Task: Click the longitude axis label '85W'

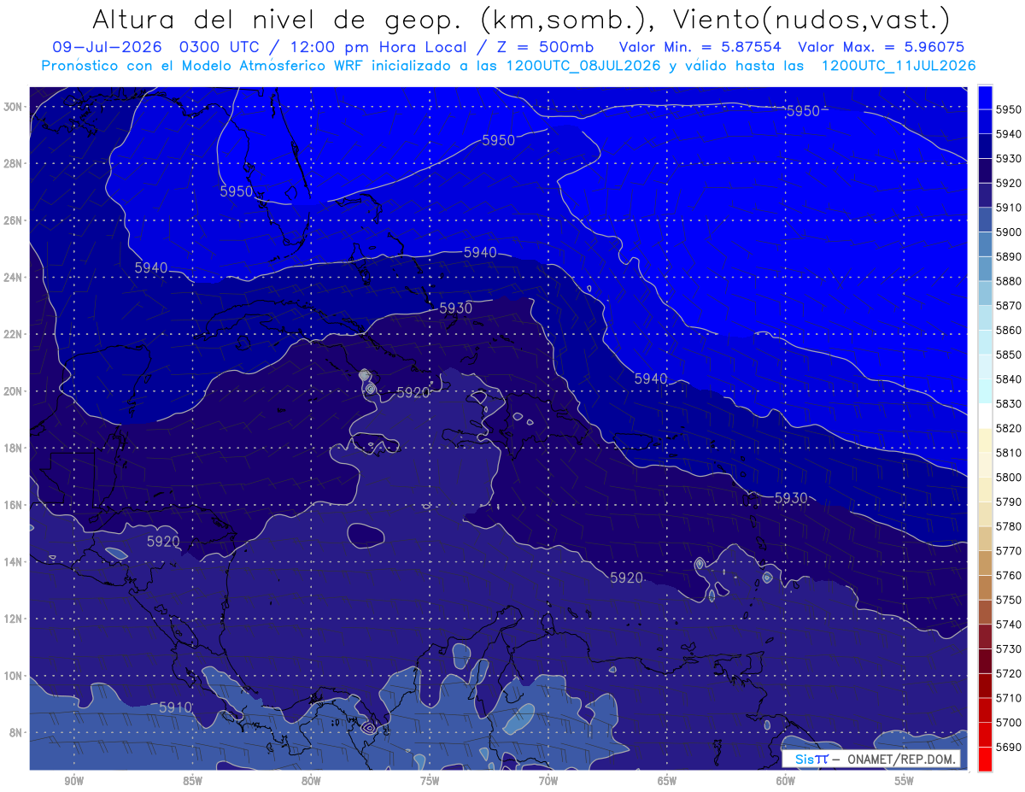Action: point(193,782)
